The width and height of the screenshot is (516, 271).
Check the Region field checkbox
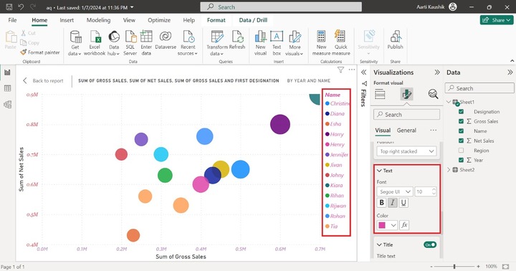461,151
